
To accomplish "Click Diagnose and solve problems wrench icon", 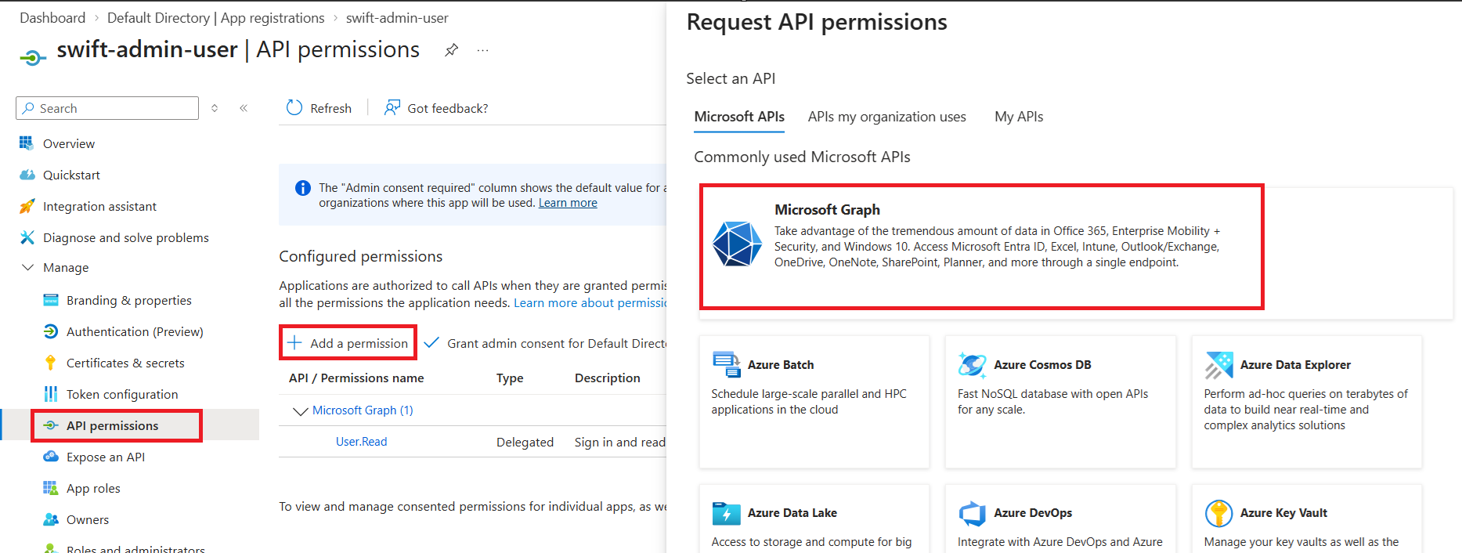I will [x=27, y=237].
